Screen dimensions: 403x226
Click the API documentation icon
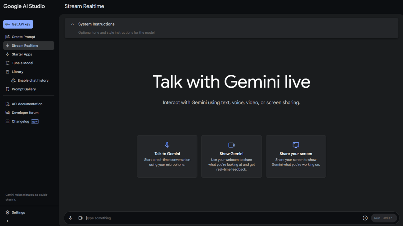(x=7, y=104)
